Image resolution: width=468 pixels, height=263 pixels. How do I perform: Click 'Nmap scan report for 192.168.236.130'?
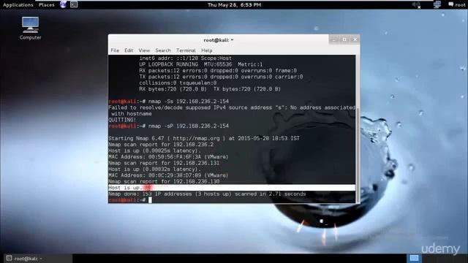(164, 182)
